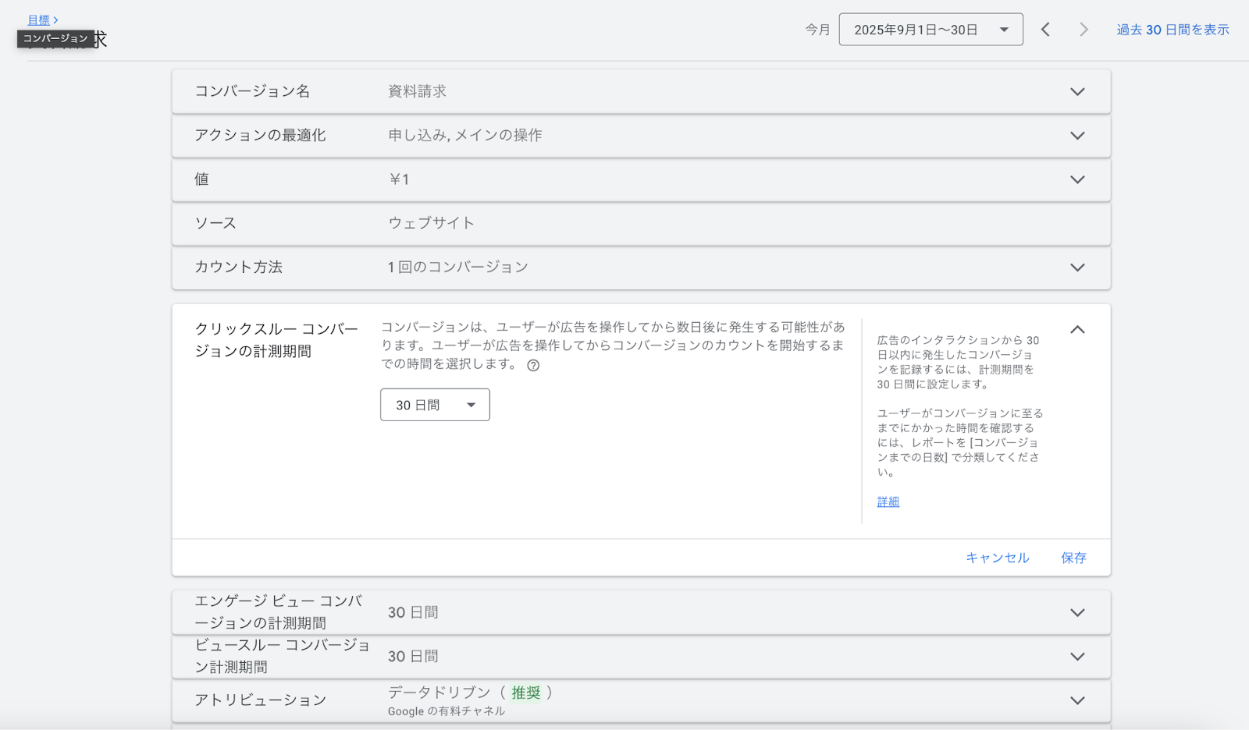Viewport: 1249px width, 730px height.
Task: Expand the カウント方法 row
Action: [x=1077, y=268]
